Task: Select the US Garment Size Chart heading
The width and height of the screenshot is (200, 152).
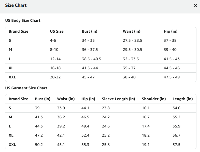Action: [x=26, y=88]
